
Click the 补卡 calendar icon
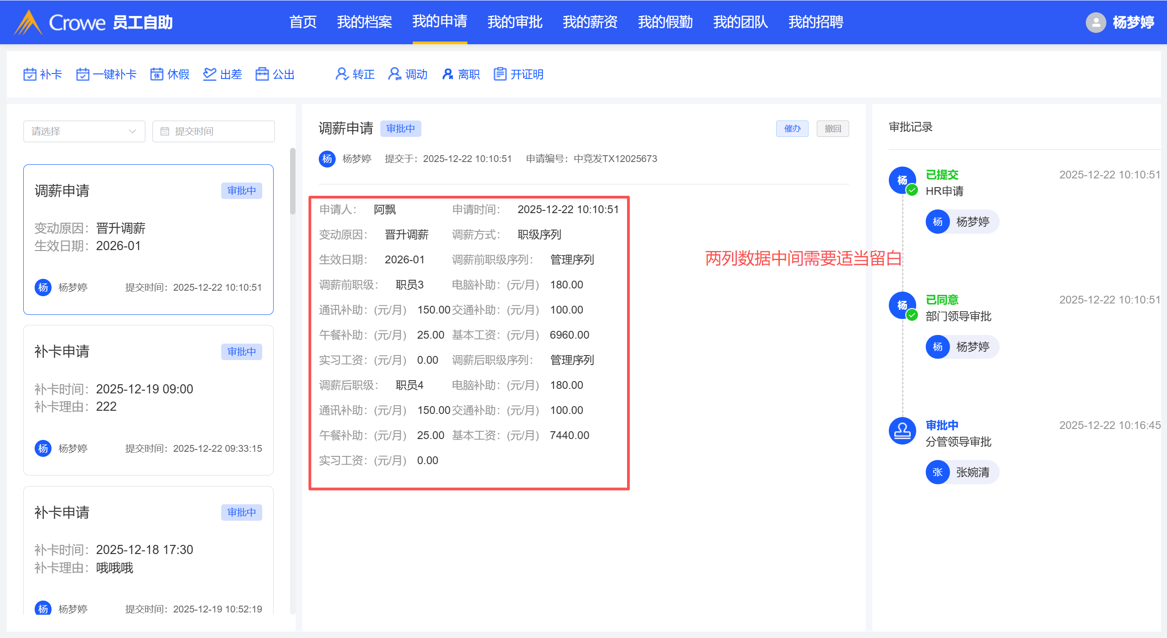(x=30, y=74)
